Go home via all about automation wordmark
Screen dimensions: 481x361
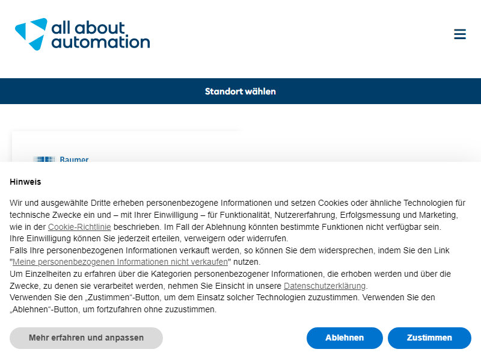tap(100, 35)
